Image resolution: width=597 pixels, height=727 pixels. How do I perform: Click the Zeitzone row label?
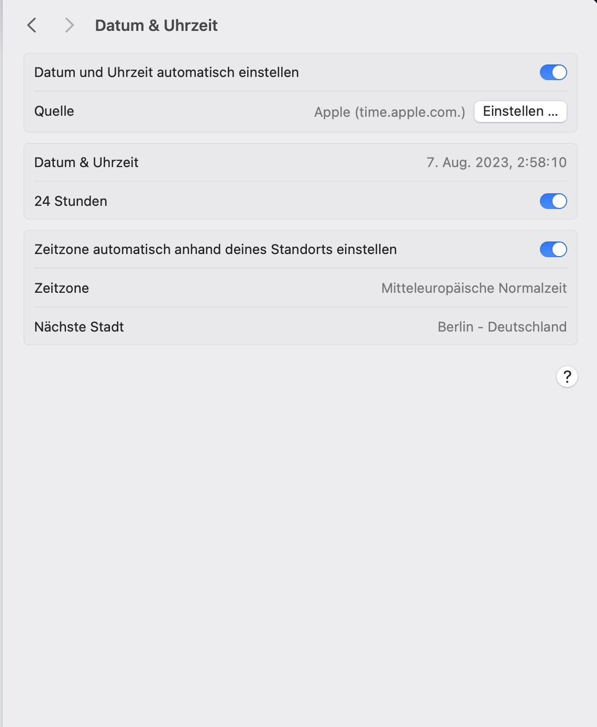[61, 288]
